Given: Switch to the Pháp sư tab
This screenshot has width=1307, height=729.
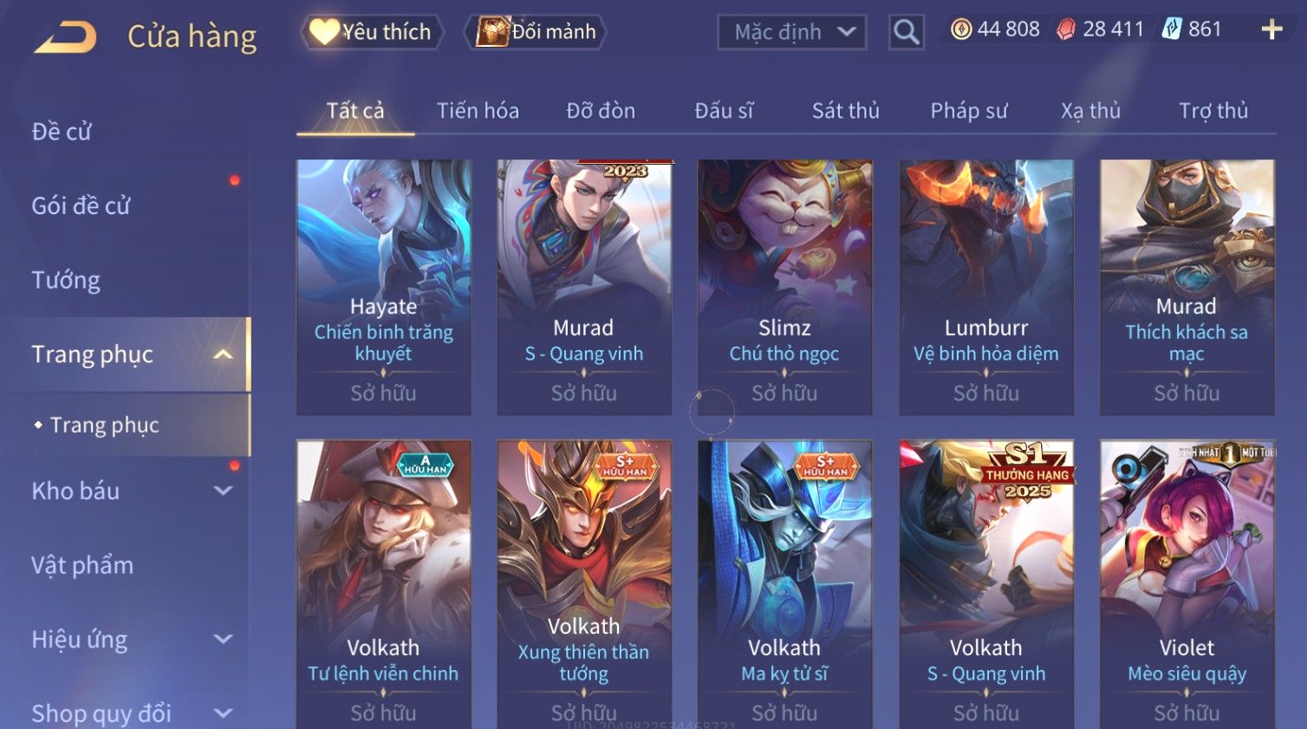Looking at the screenshot, I should [969, 111].
